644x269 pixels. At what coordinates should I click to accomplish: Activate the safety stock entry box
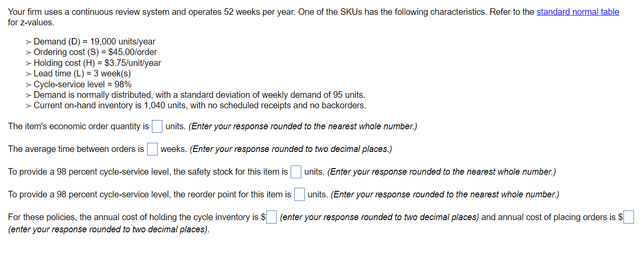pyautogui.click(x=296, y=172)
